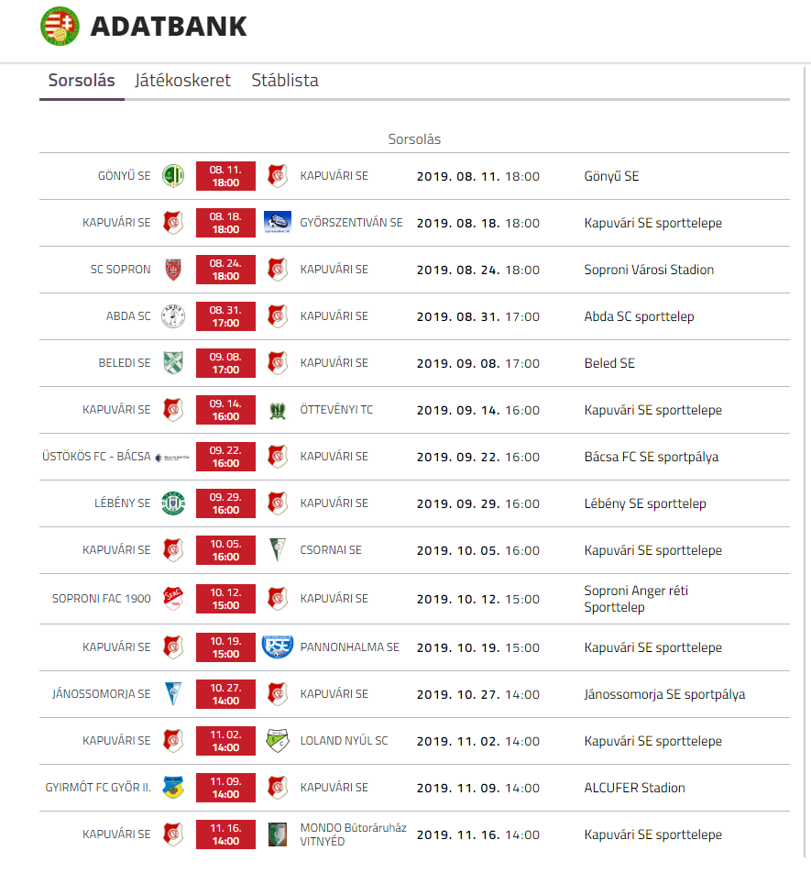Click the SC Sopron team crest
This screenshot has width=811, height=873.
pos(173,270)
